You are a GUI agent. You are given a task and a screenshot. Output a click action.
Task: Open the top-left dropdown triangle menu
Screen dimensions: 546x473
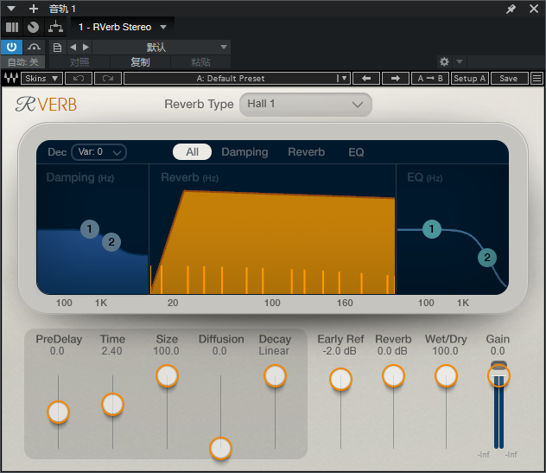(x=11, y=9)
